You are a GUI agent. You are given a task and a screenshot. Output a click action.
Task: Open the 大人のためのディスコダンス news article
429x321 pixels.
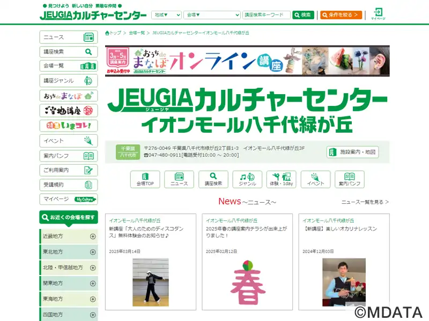pos(146,232)
